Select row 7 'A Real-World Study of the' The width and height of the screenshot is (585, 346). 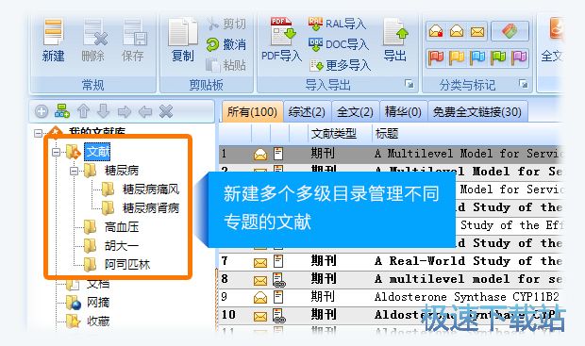[x=391, y=261]
